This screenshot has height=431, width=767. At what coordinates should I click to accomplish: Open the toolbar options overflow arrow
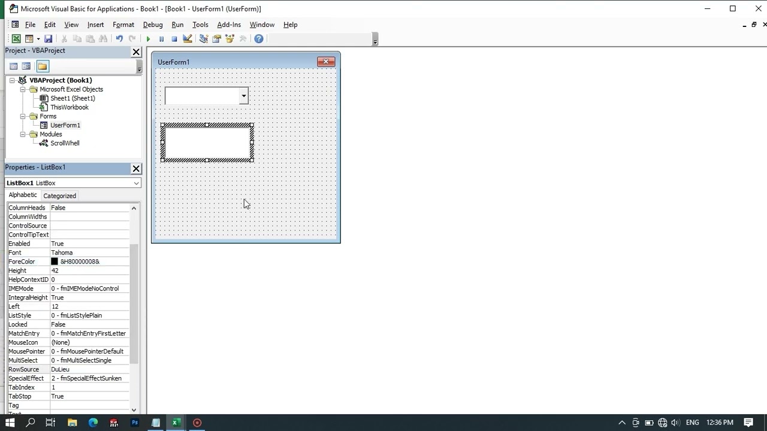click(375, 40)
